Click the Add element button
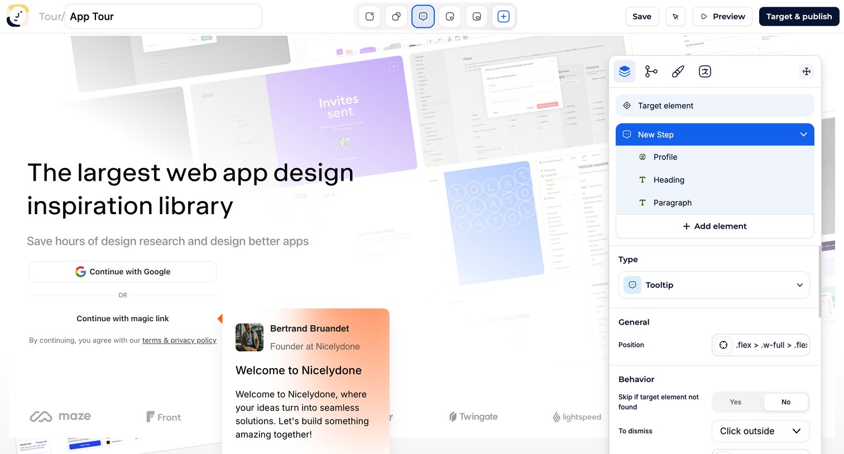Image resolution: width=844 pixels, height=454 pixels. tap(715, 226)
